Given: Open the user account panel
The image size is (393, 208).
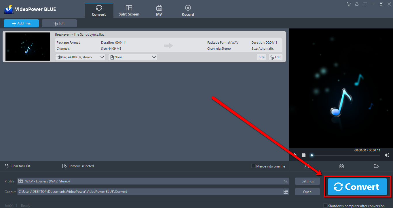Looking at the screenshot, I should coord(357,4).
